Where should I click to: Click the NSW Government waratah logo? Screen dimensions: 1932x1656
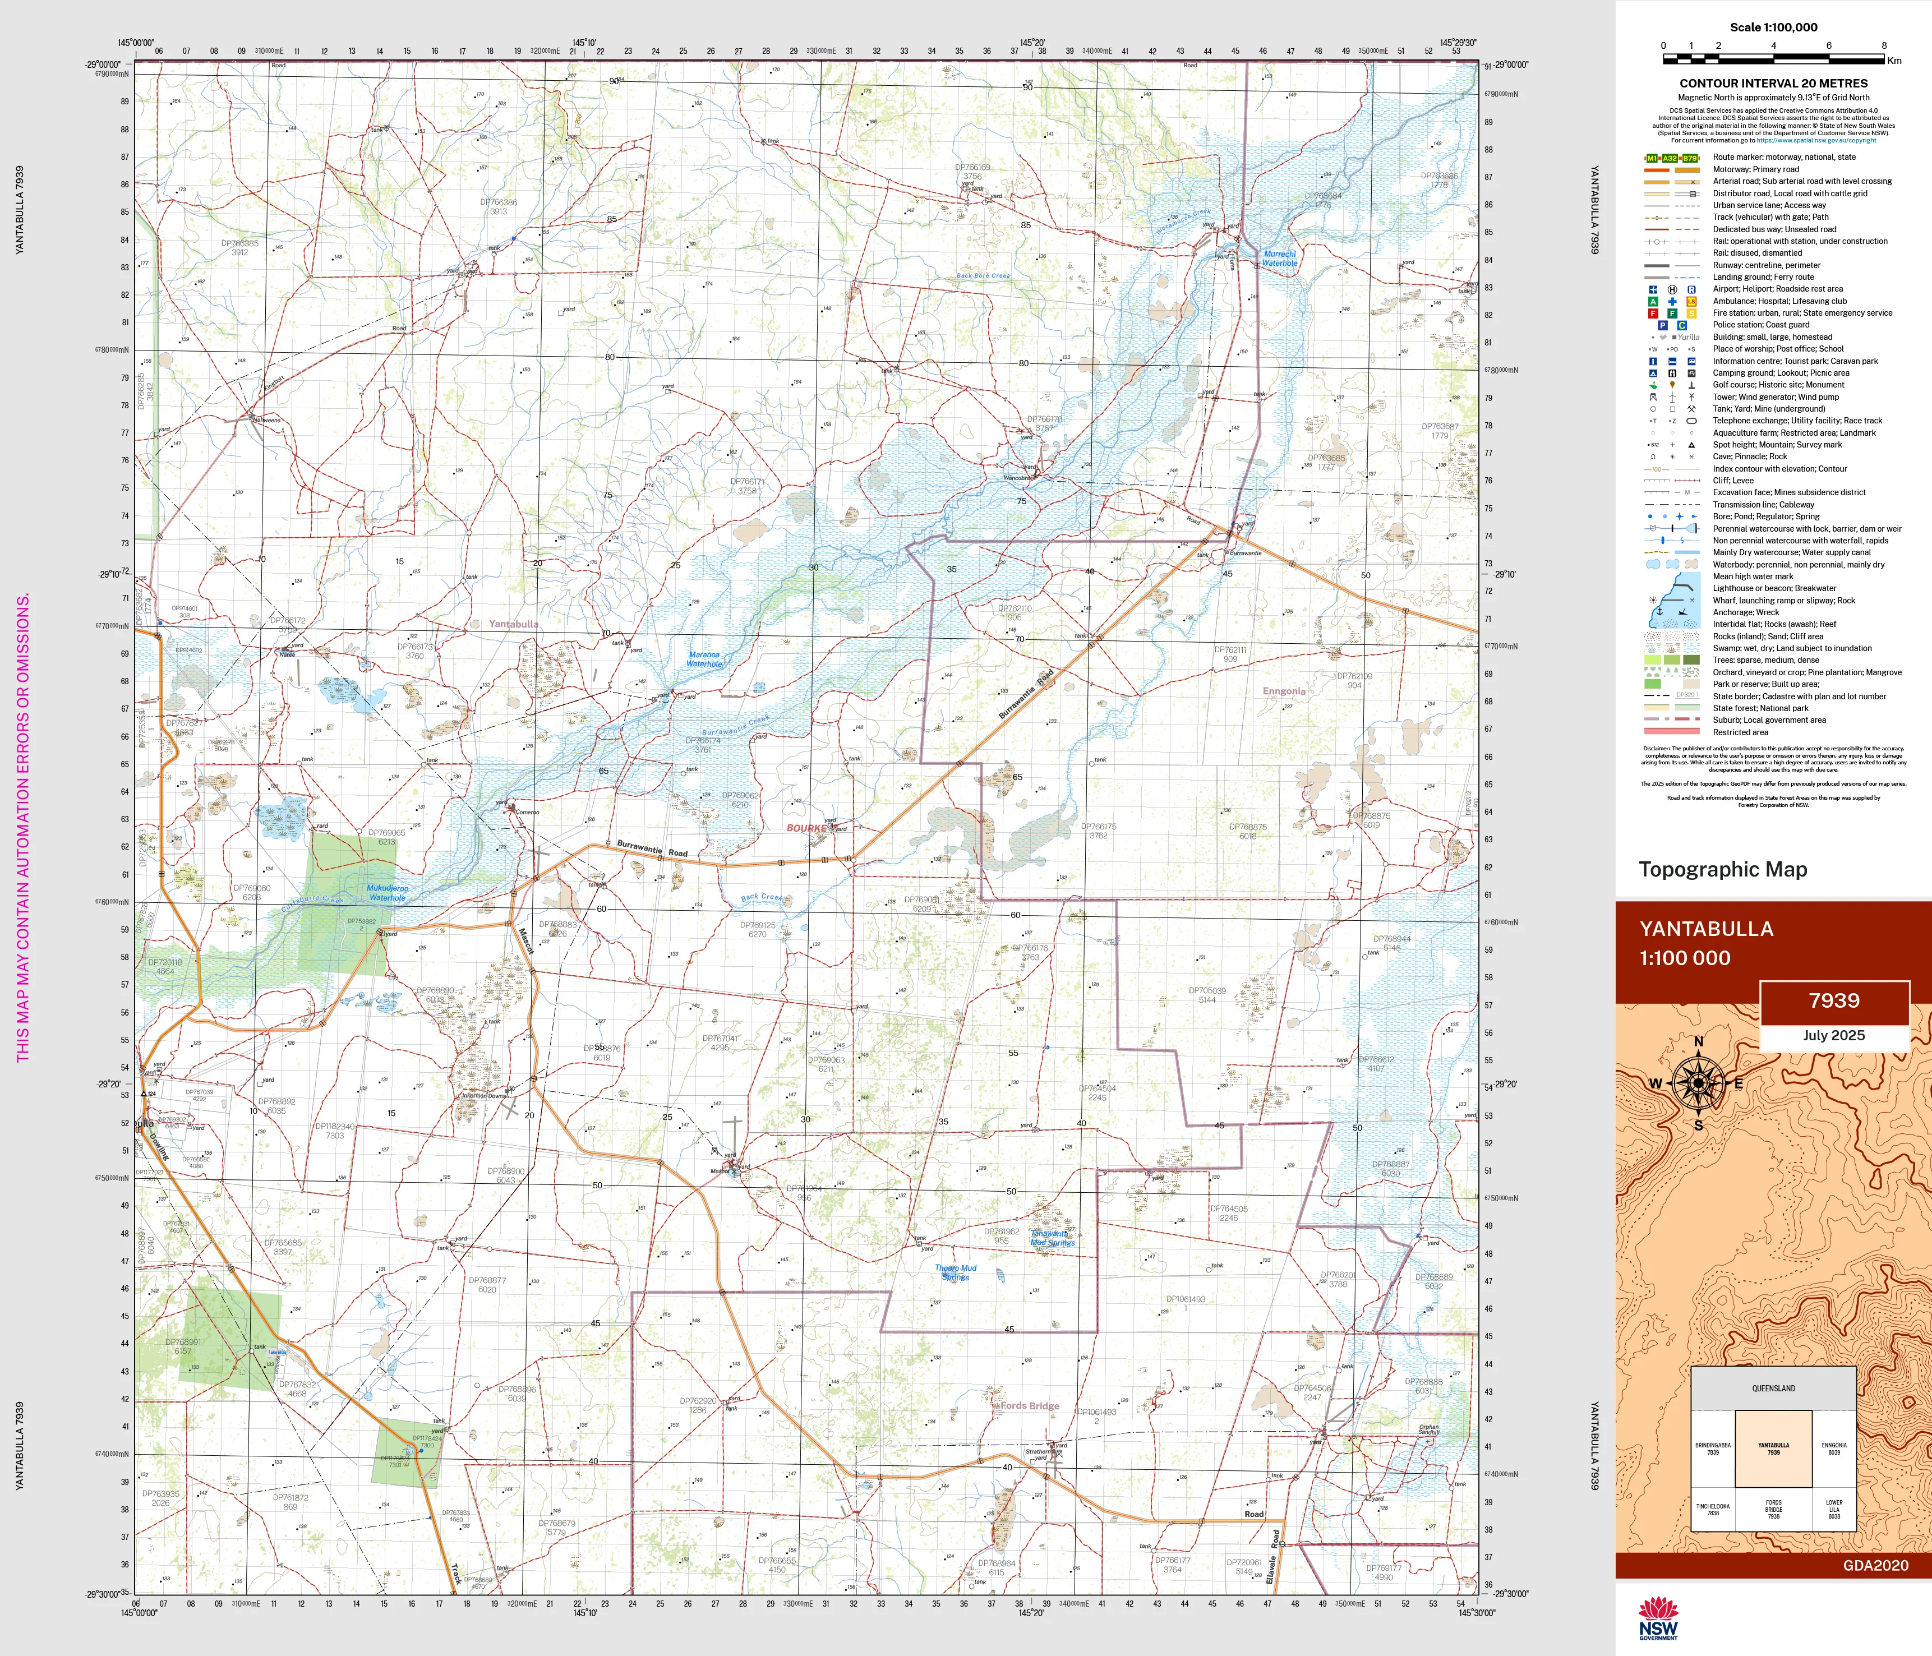pyautogui.click(x=1658, y=1618)
